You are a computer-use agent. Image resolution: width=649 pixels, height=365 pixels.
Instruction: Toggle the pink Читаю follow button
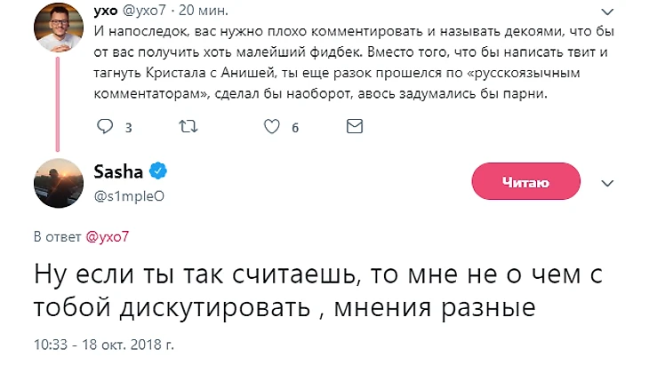525,182
